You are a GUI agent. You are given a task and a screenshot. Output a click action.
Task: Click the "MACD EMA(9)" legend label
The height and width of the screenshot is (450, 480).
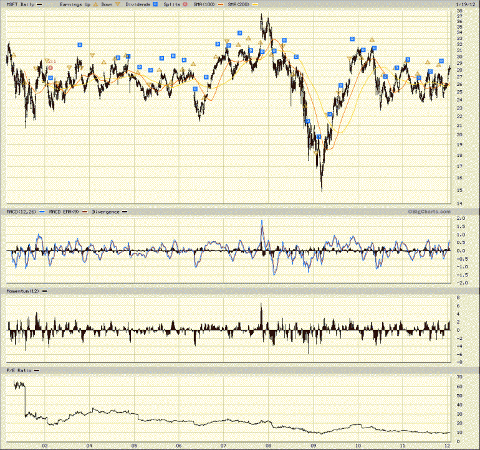pos(64,212)
